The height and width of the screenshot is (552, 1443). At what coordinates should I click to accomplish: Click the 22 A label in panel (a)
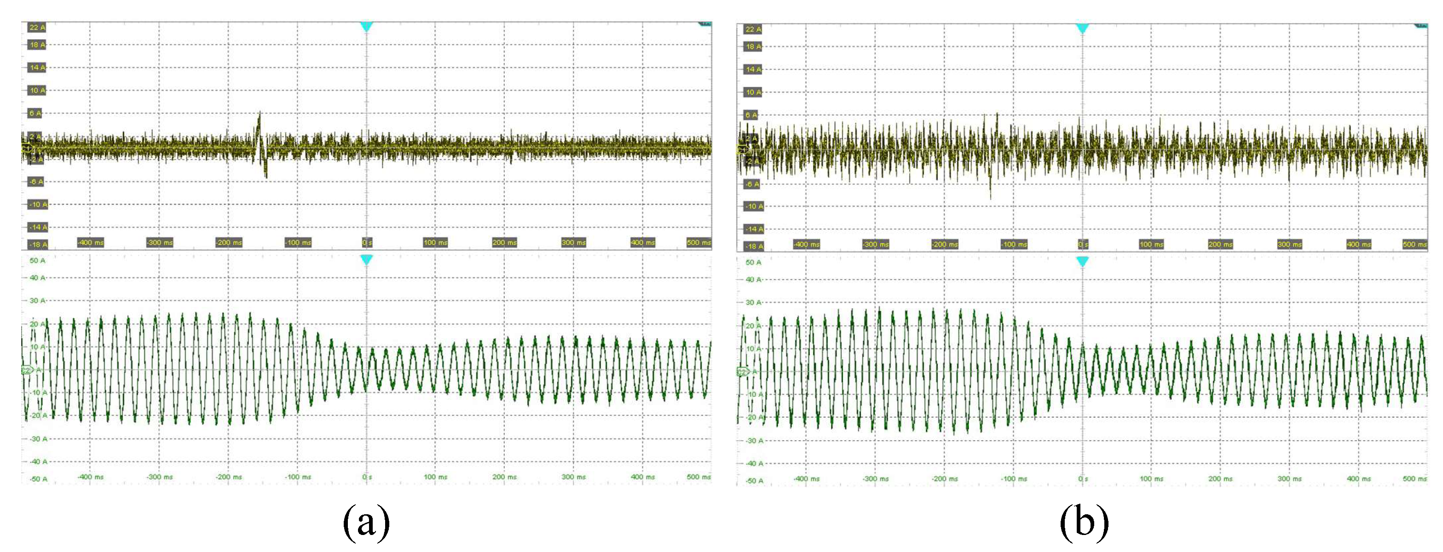pyautogui.click(x=37, y=28)
